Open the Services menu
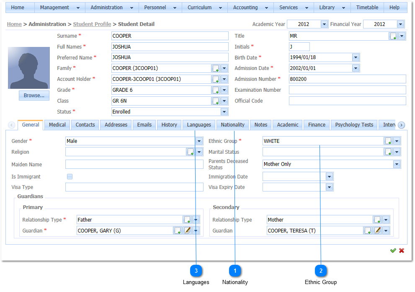415x292 pixels. [294, 8]
